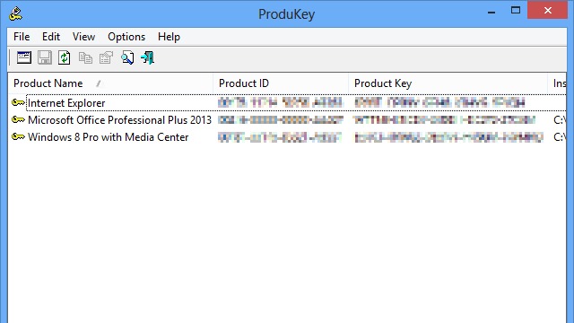The height and width of the screenshot is (323, 574).
Task: Open the File menu
Action: tap(22, 37)
